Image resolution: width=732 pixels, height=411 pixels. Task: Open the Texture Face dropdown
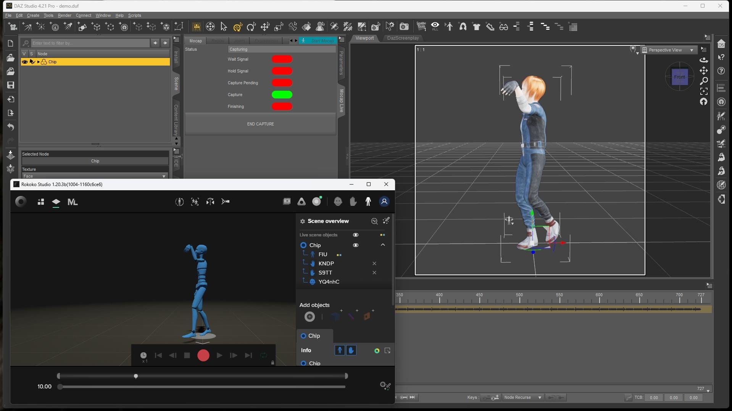94,176
